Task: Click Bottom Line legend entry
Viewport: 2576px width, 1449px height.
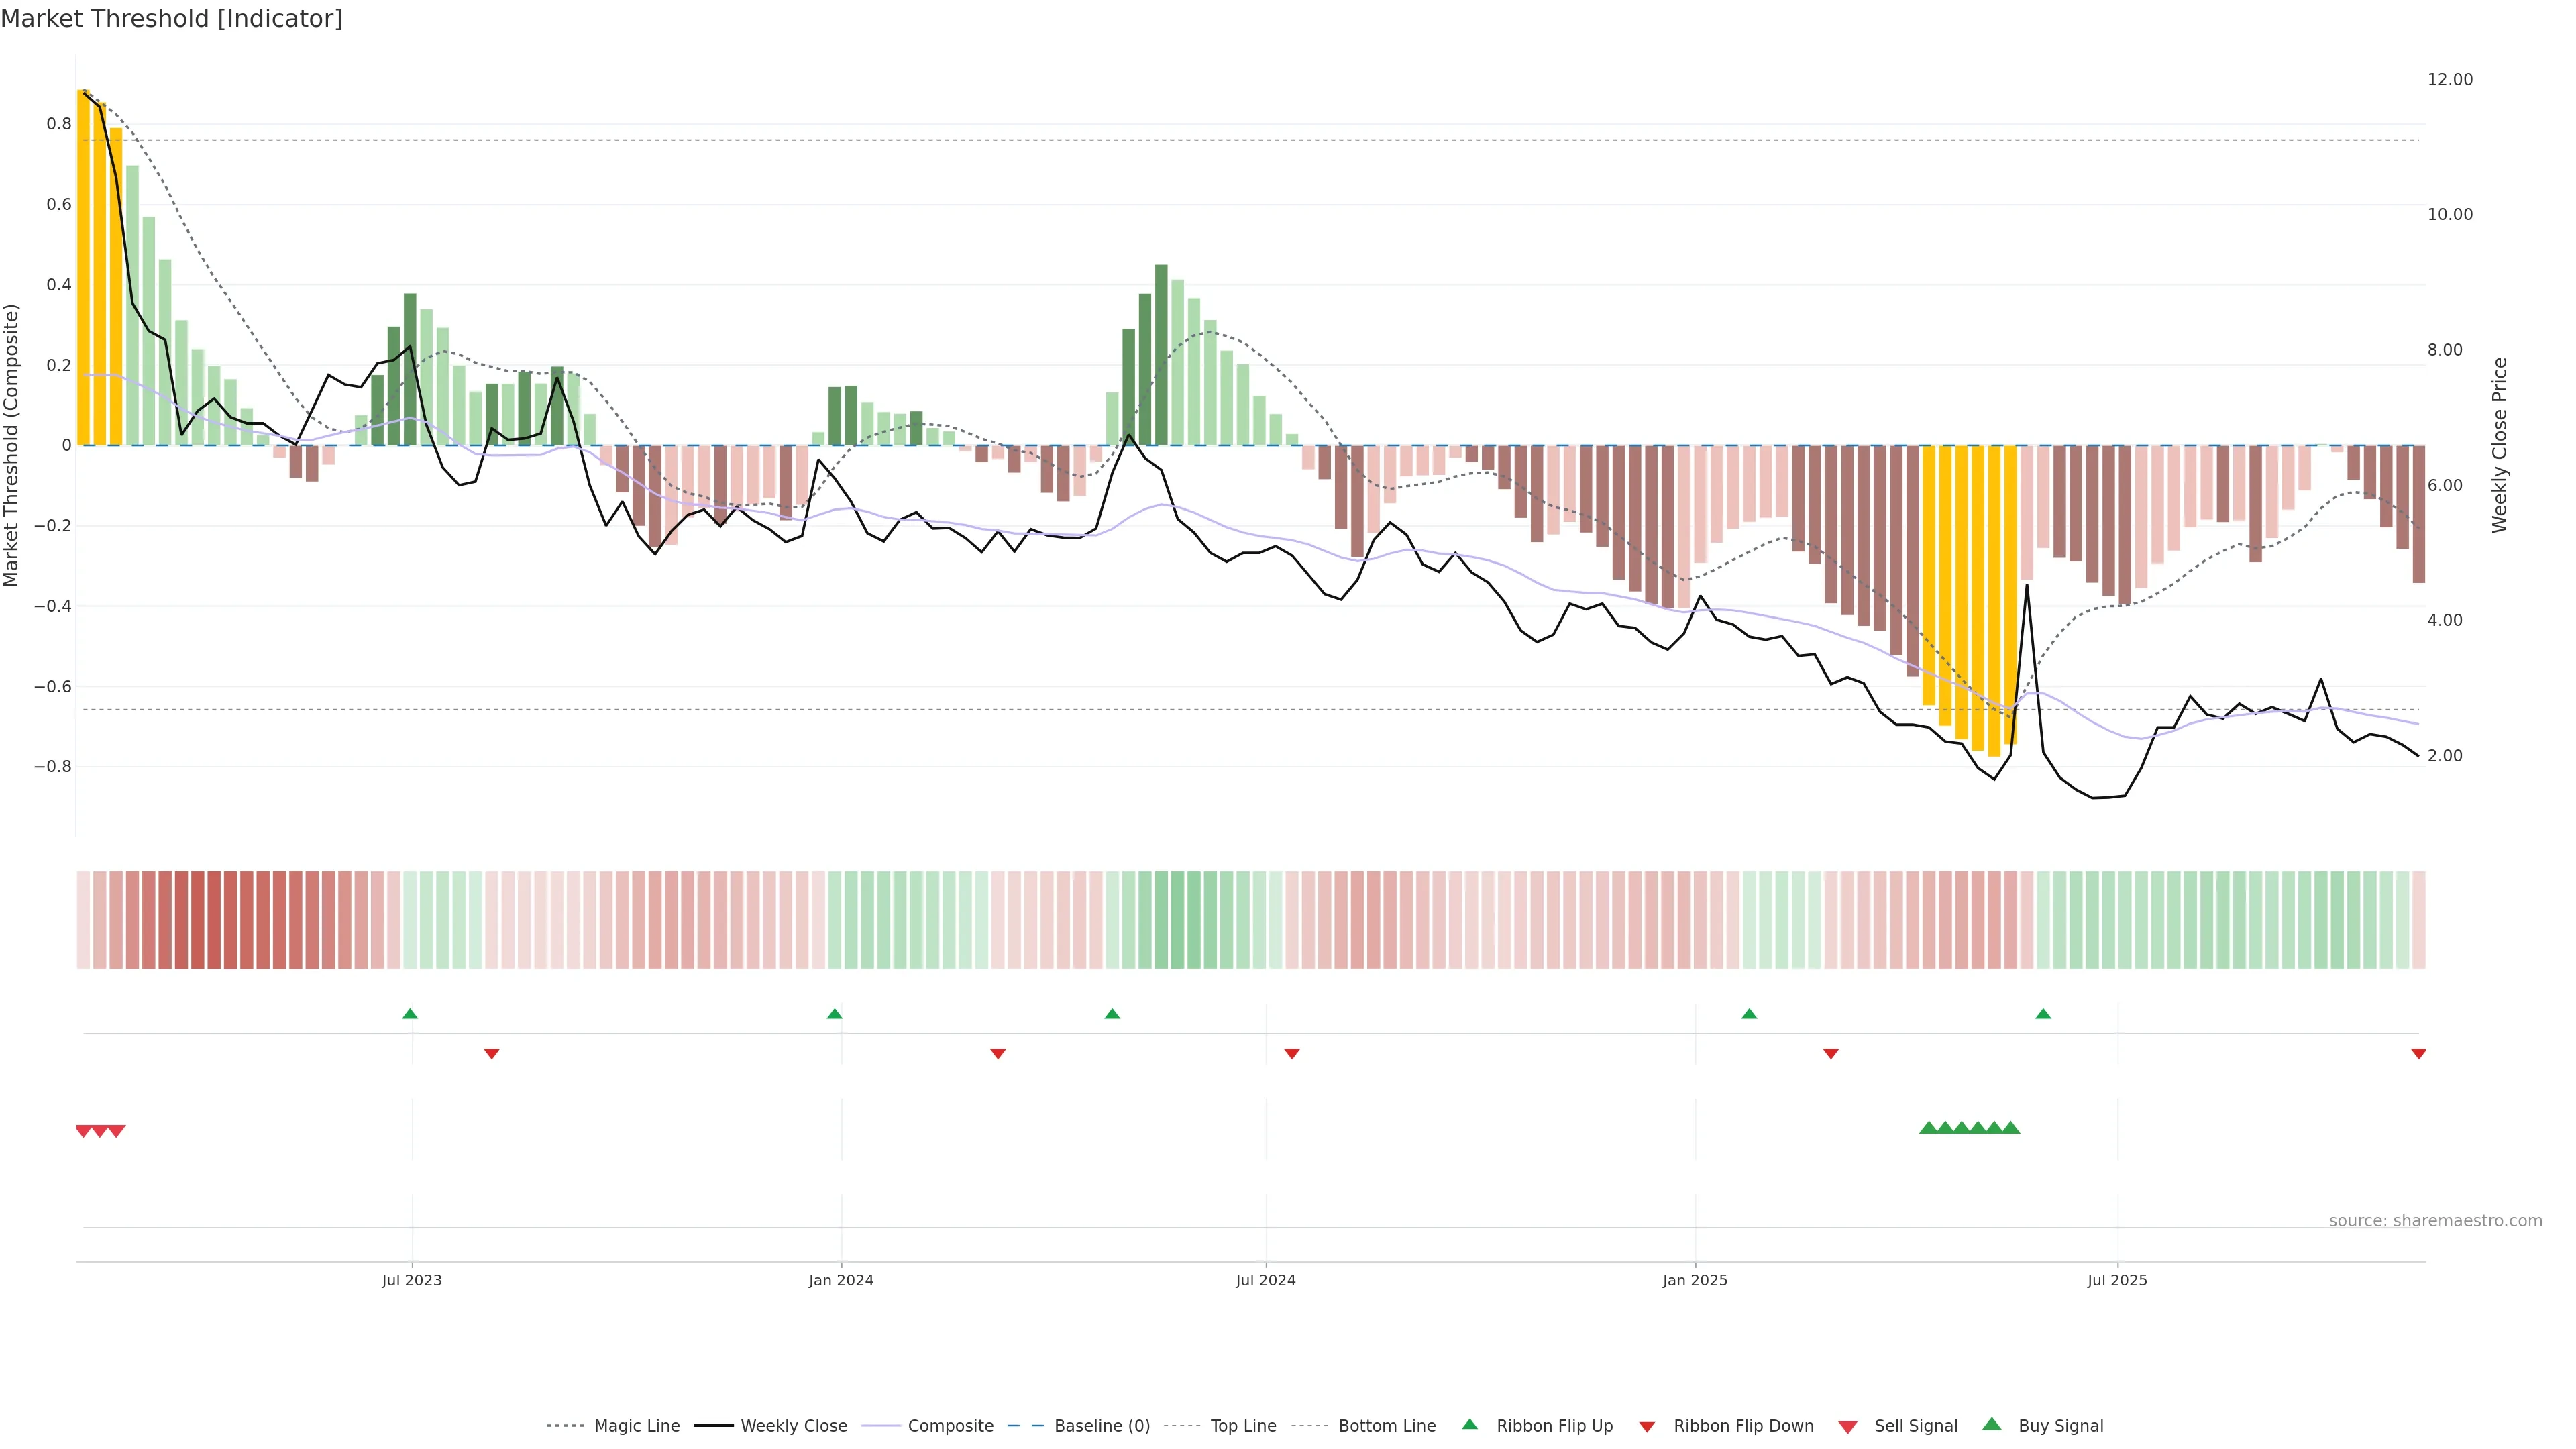Action: coord(1386,1426)
